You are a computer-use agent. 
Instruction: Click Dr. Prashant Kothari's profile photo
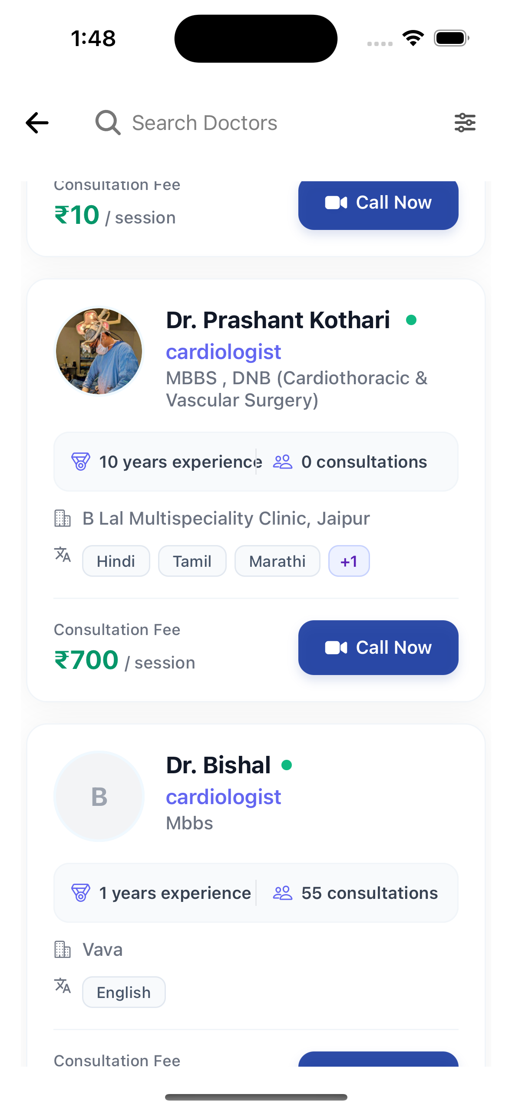99,351
